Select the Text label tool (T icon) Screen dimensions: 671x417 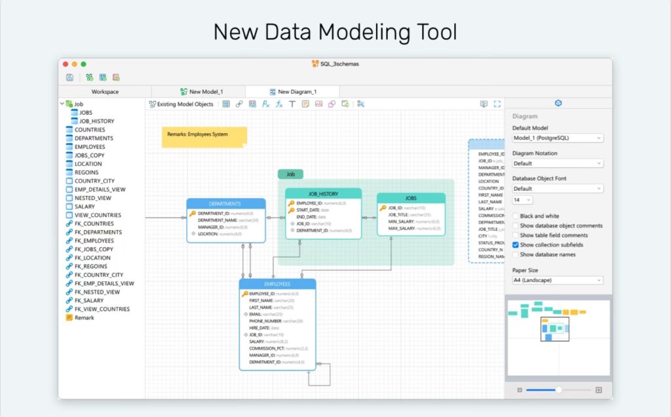(x=292, y=104)
